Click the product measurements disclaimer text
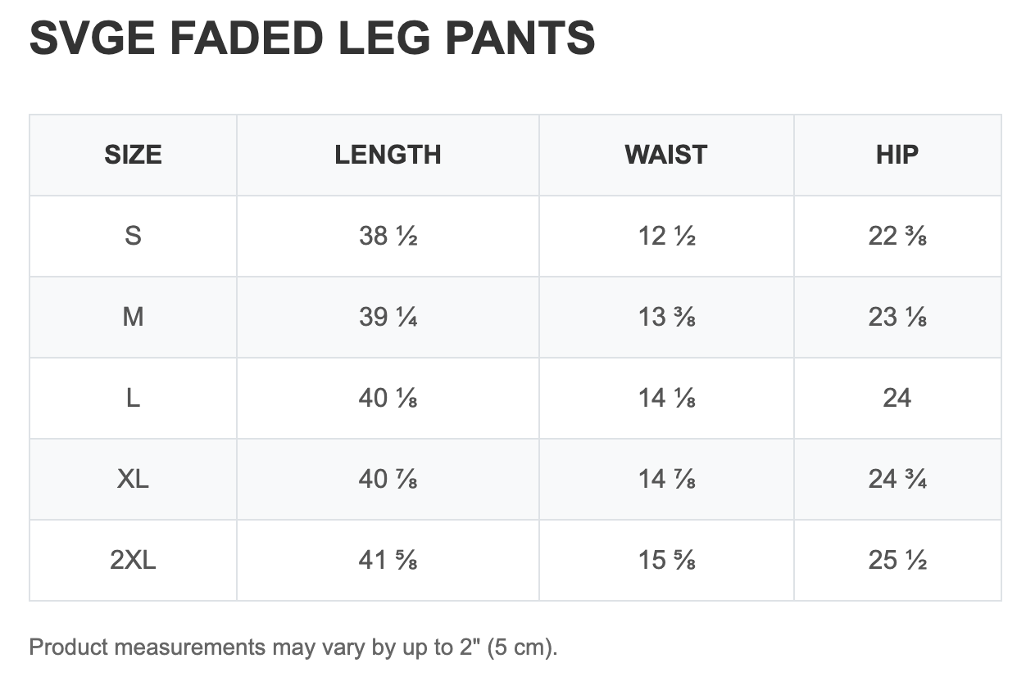This screenshot has width=1026, height=681. click(x=293, y=647)
